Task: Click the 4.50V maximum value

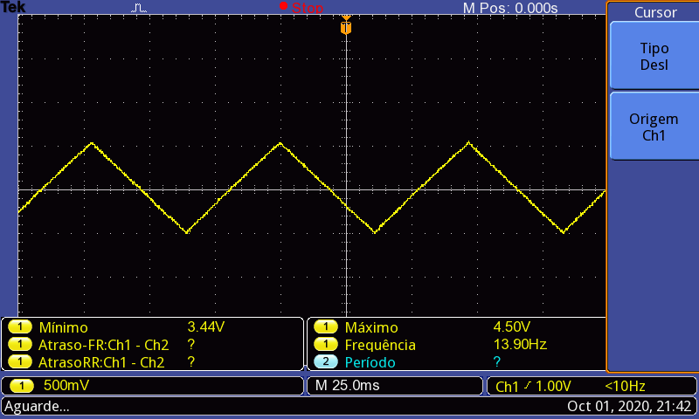Action: pos(511,326)
